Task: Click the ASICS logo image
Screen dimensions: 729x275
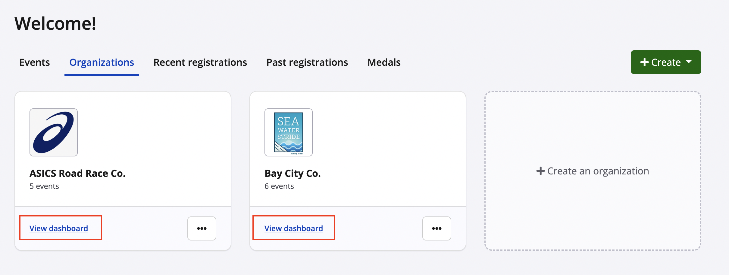Action: click(54, 132)
